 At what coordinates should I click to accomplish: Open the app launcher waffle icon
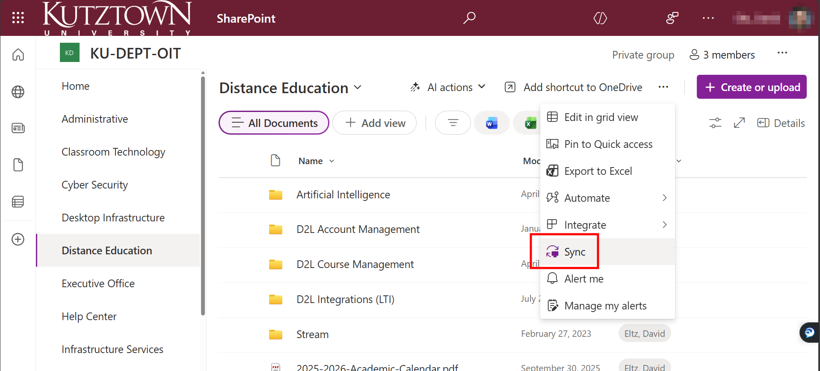(18, 18)
